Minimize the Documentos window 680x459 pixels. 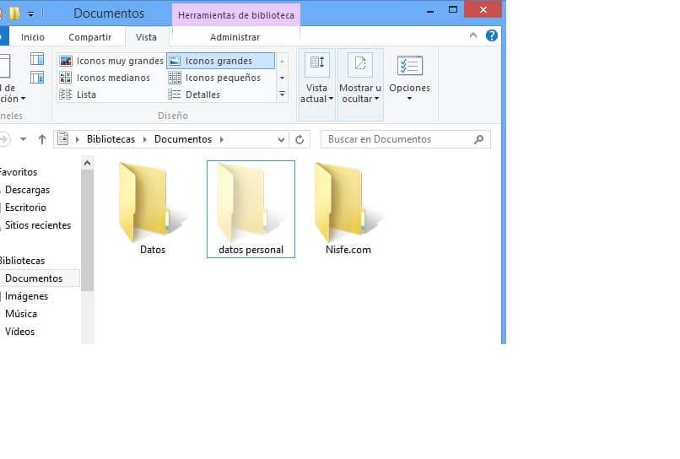[x=430, y=10]
